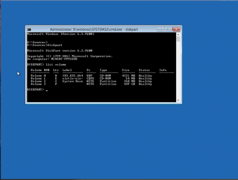Select the Volume 0 row with letter D
The height and width of the screenshot is (180, 238).
[x=92, y=76]
